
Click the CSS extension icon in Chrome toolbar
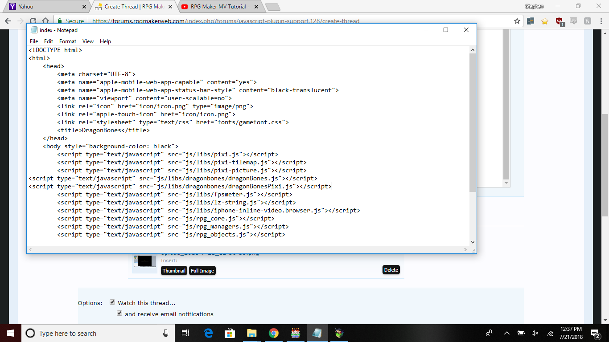[573, 21]
